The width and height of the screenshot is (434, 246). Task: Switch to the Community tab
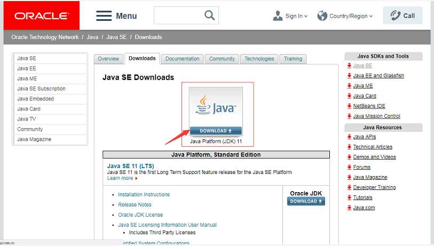point(222,59)
